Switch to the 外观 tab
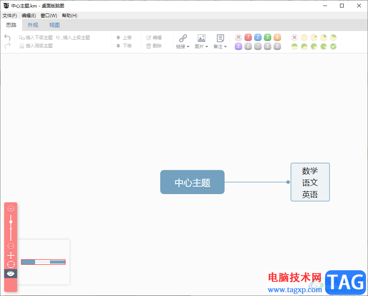Screen dimensions: 368x296 [x=33, y=25]
